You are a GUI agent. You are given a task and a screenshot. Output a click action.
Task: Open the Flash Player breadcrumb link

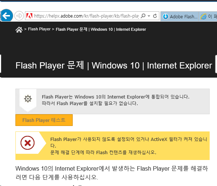39,29
